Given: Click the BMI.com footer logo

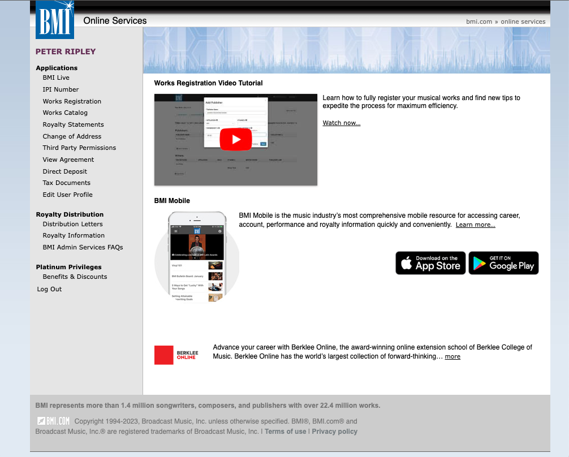Looking at the screenshot, I should 53,421.
